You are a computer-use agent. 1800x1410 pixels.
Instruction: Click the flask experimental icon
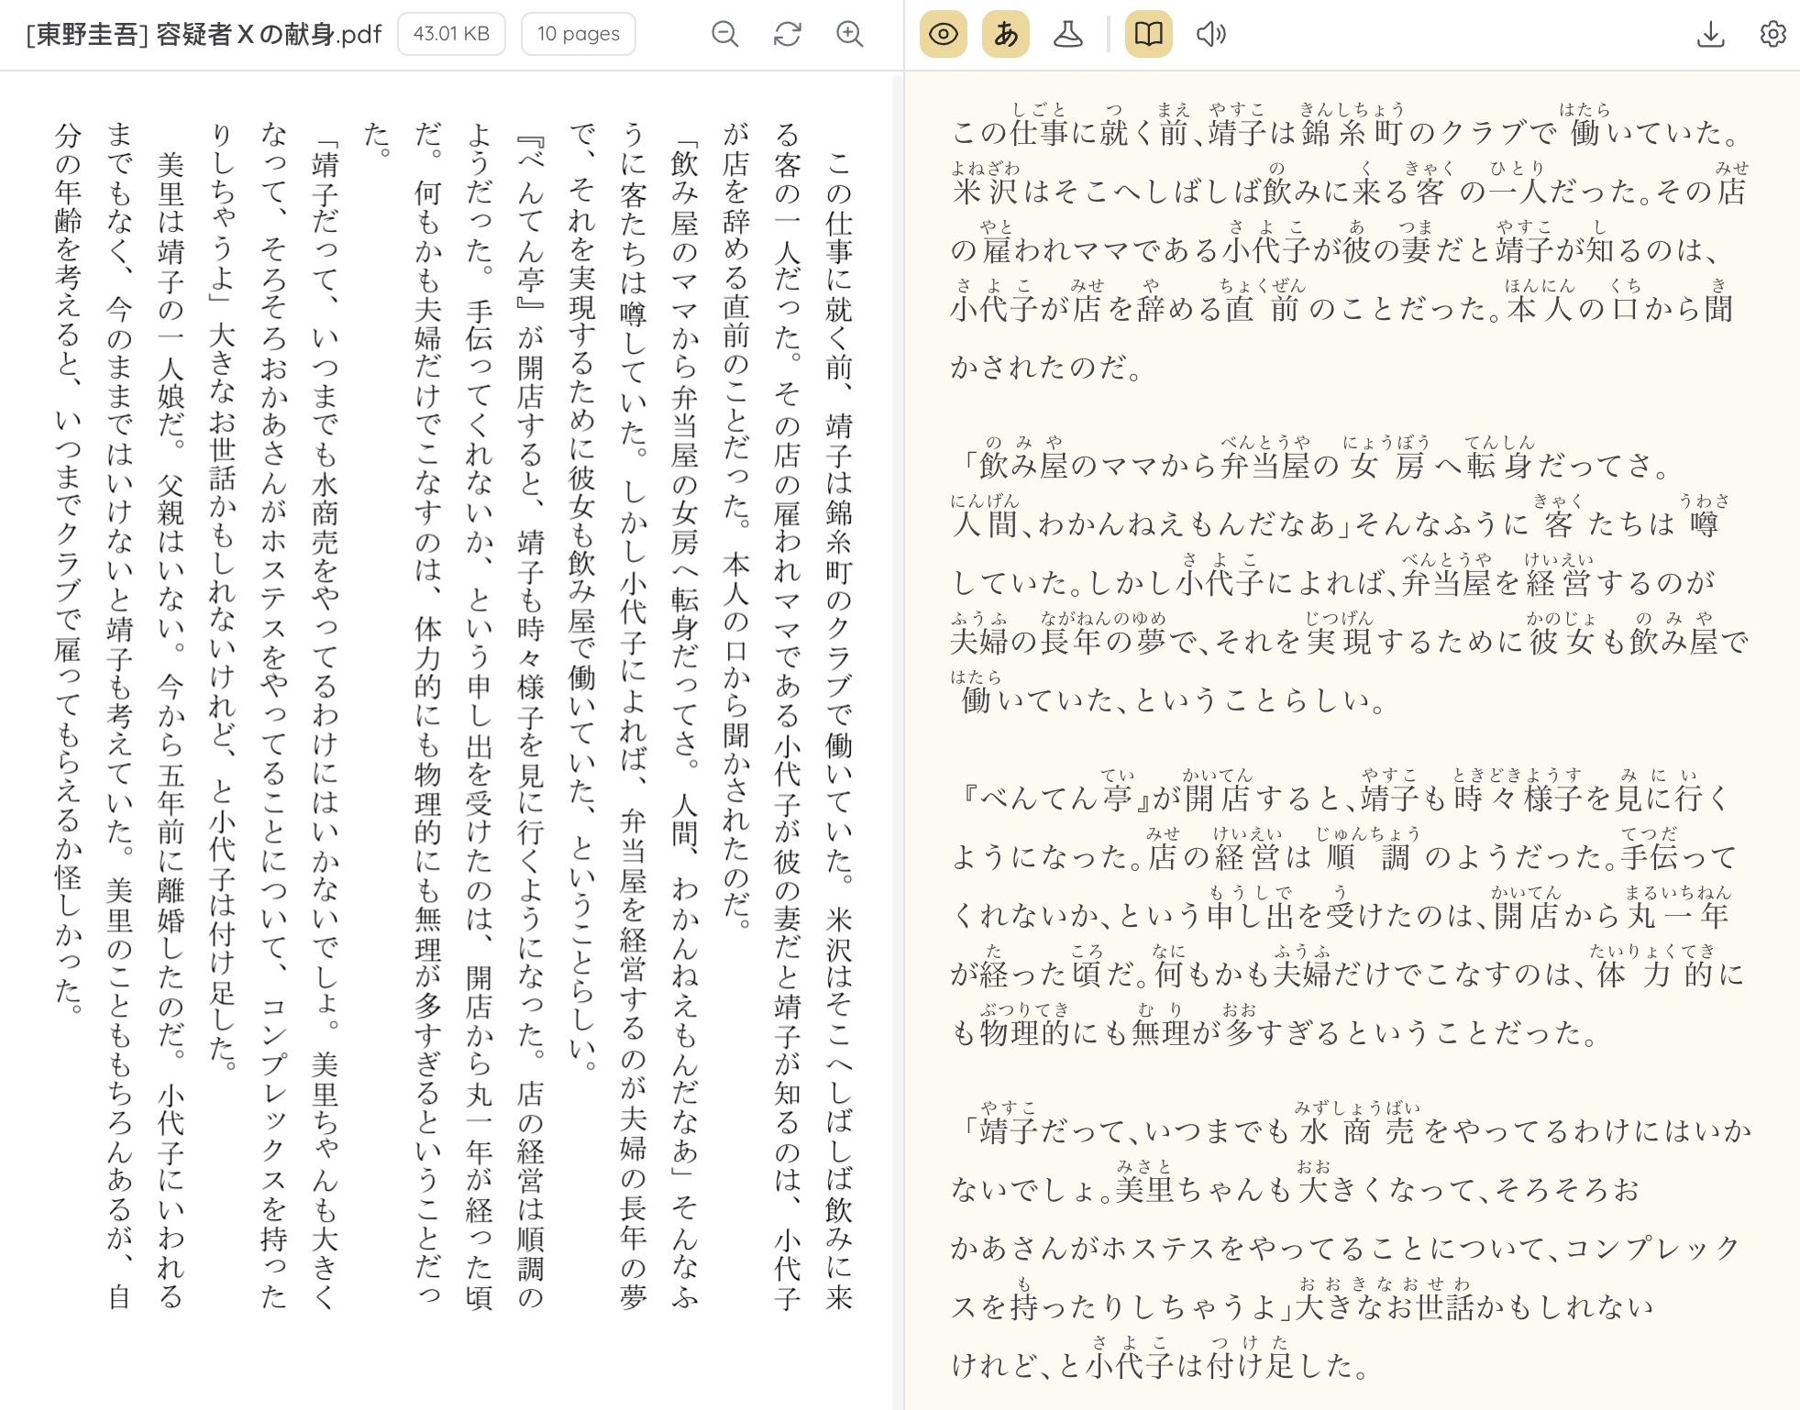[x=1067, y=35]
